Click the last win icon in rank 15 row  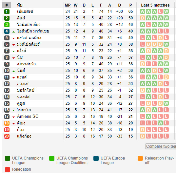166,103
